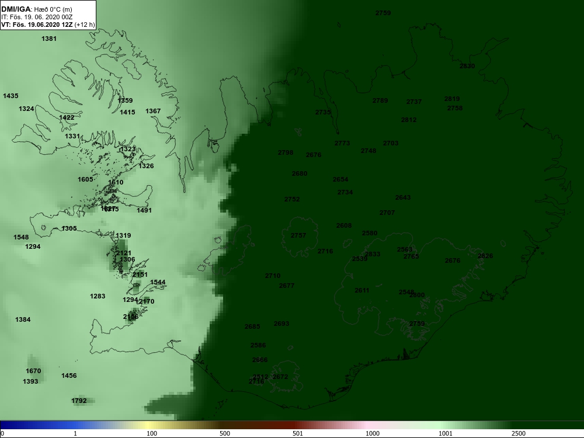Click the '2500' label on the color scale

[x=519, y=433]
